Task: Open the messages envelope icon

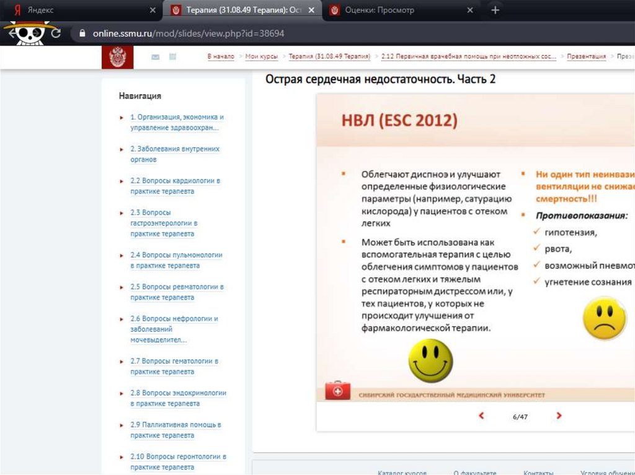Action: click(x=155, y=57)
